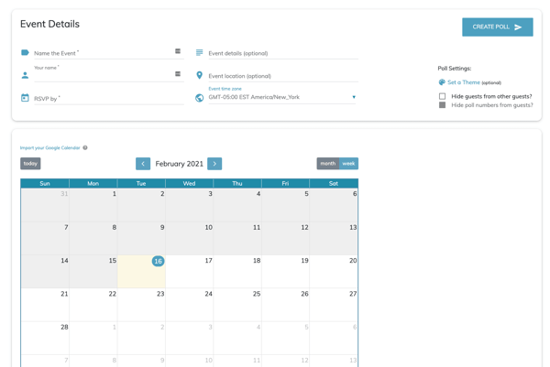Click the Event Details heading
Viewport: 550px width, 367px height.
(x=49, y=24)
